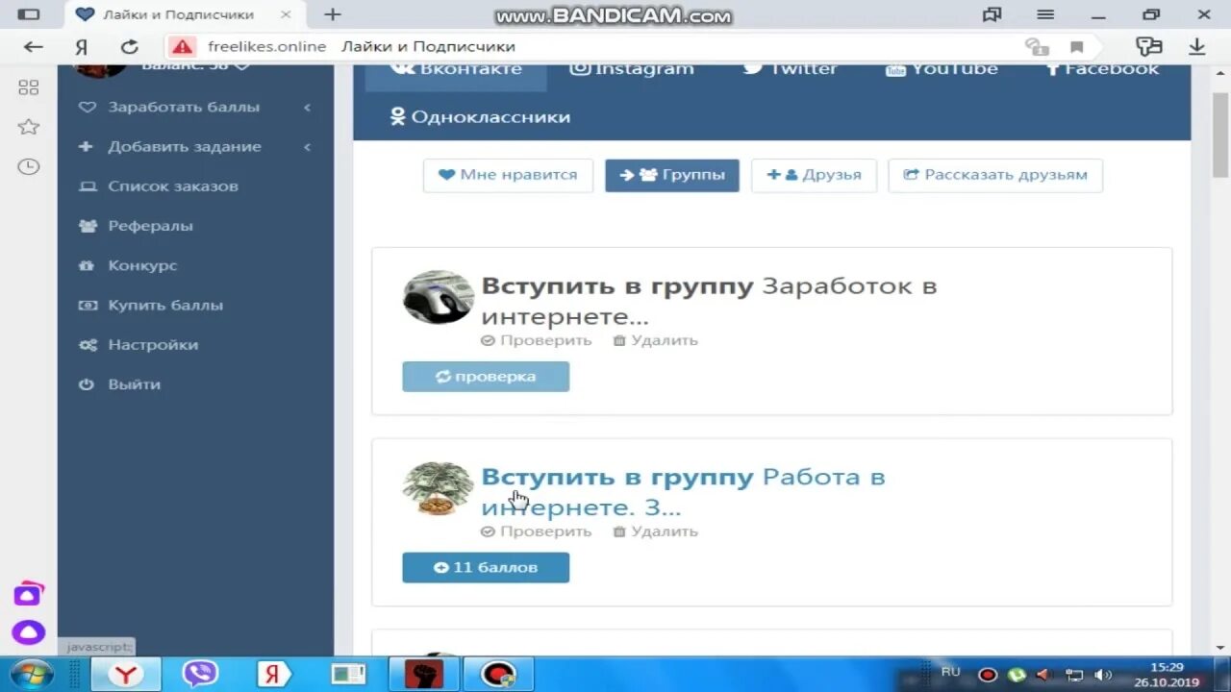Click the red site warning triangle icon
The image size is (1231, 692).
point(181,46)
